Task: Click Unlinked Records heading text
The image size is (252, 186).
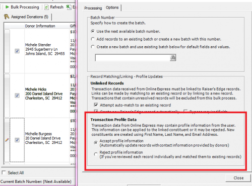Action: (x=107, y=83)
